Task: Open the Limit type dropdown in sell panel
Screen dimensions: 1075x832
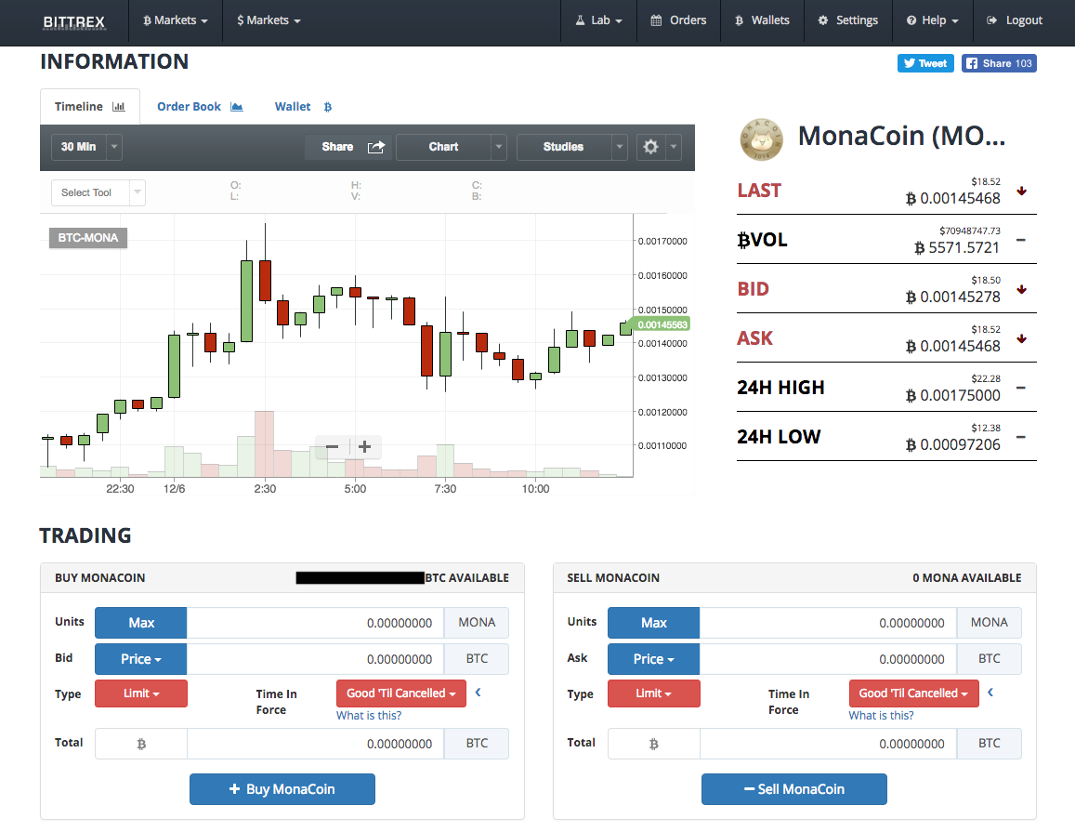Action: coord(653,693)
